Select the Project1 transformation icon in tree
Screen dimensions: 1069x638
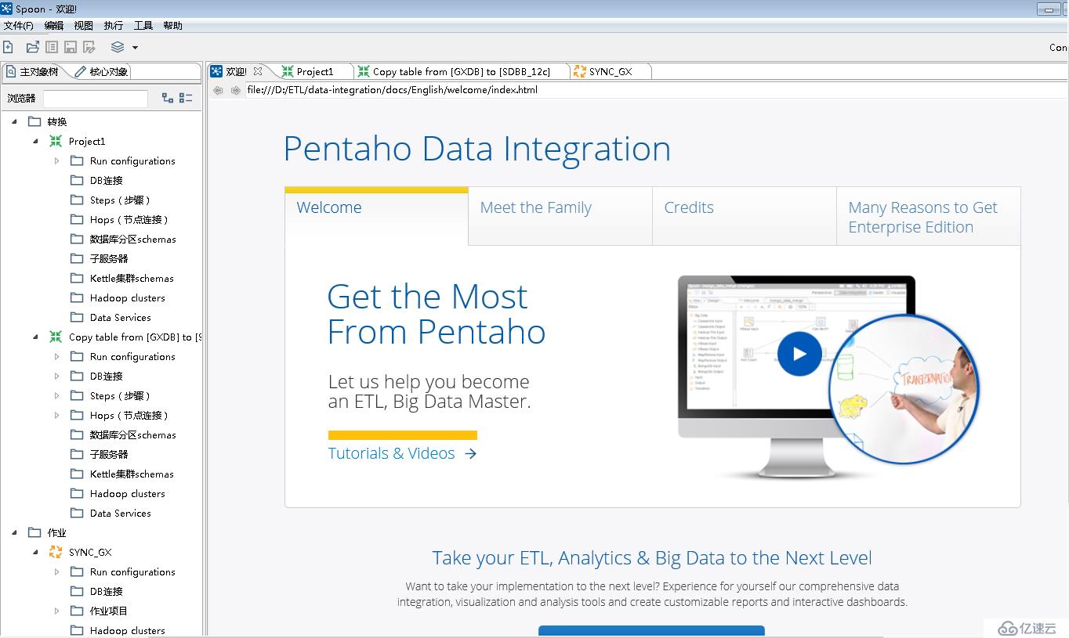[x=56, y=141]
